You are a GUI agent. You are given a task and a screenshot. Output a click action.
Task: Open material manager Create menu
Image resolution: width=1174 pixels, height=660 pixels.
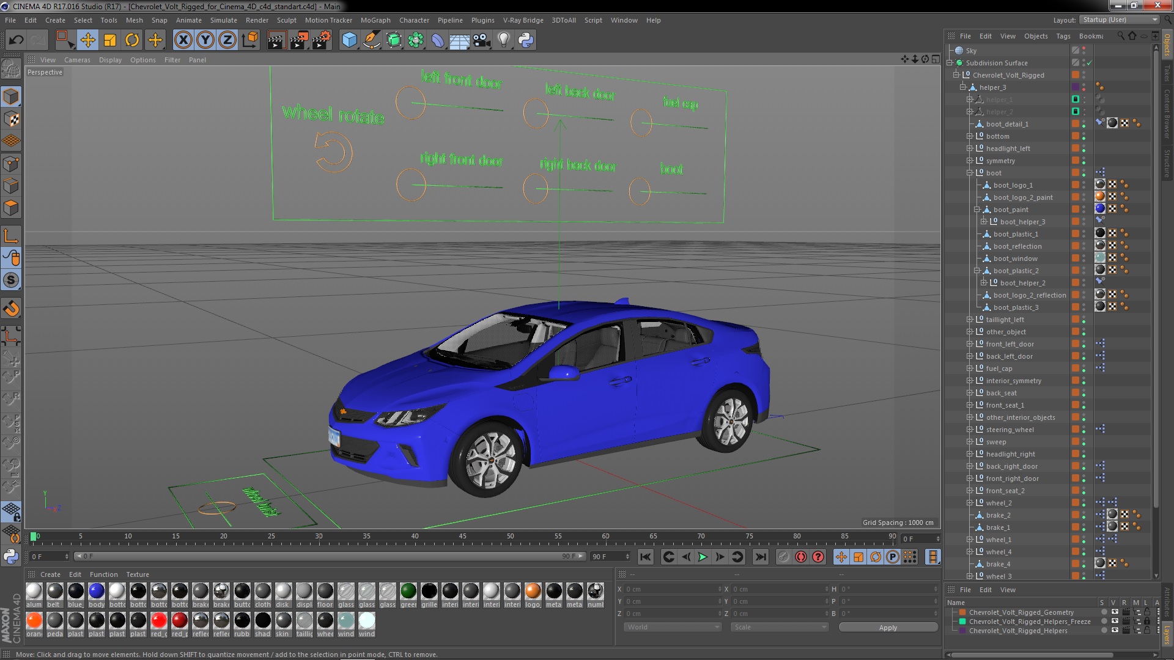(x=50, y=574)
